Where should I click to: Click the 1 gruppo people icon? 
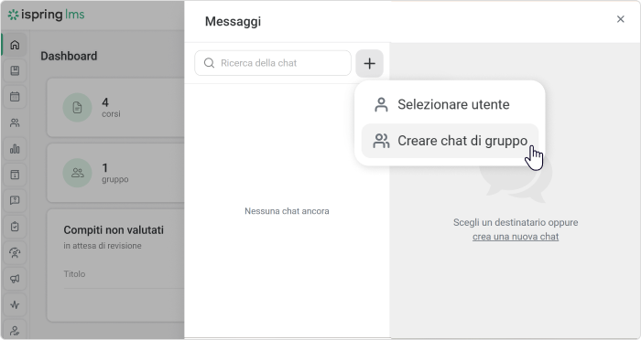(x=77, y=173)
